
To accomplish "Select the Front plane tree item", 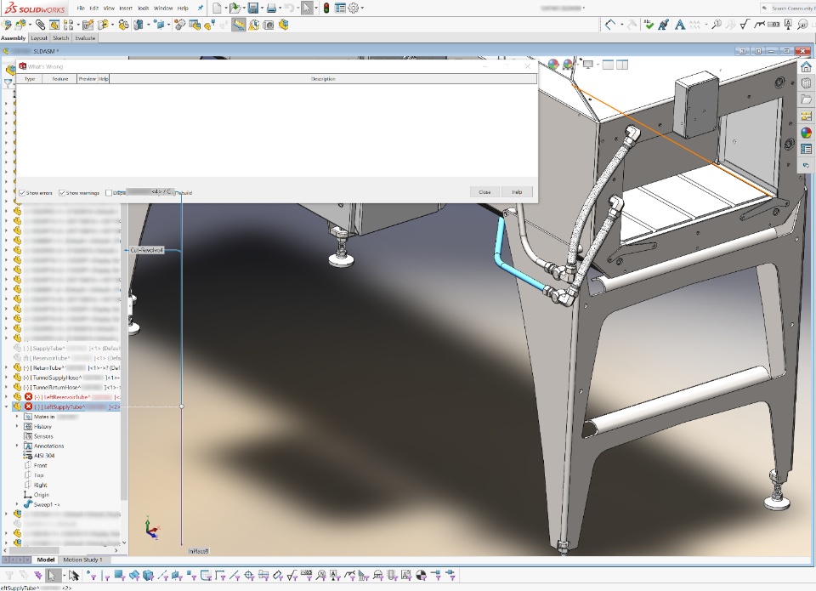I will click(x=36, y=465).
